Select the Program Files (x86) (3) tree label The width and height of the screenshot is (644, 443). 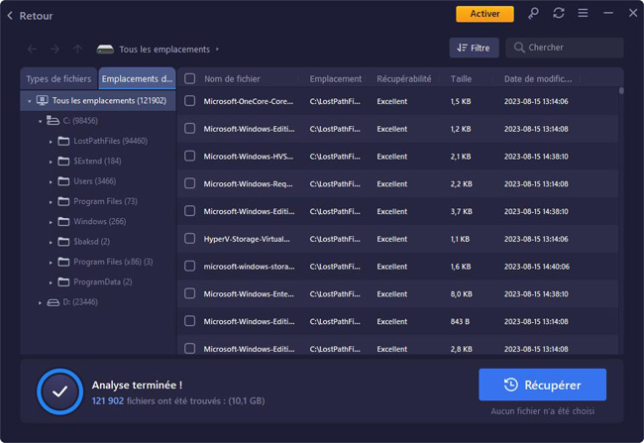pyautogui.click(x=113, y=262)
